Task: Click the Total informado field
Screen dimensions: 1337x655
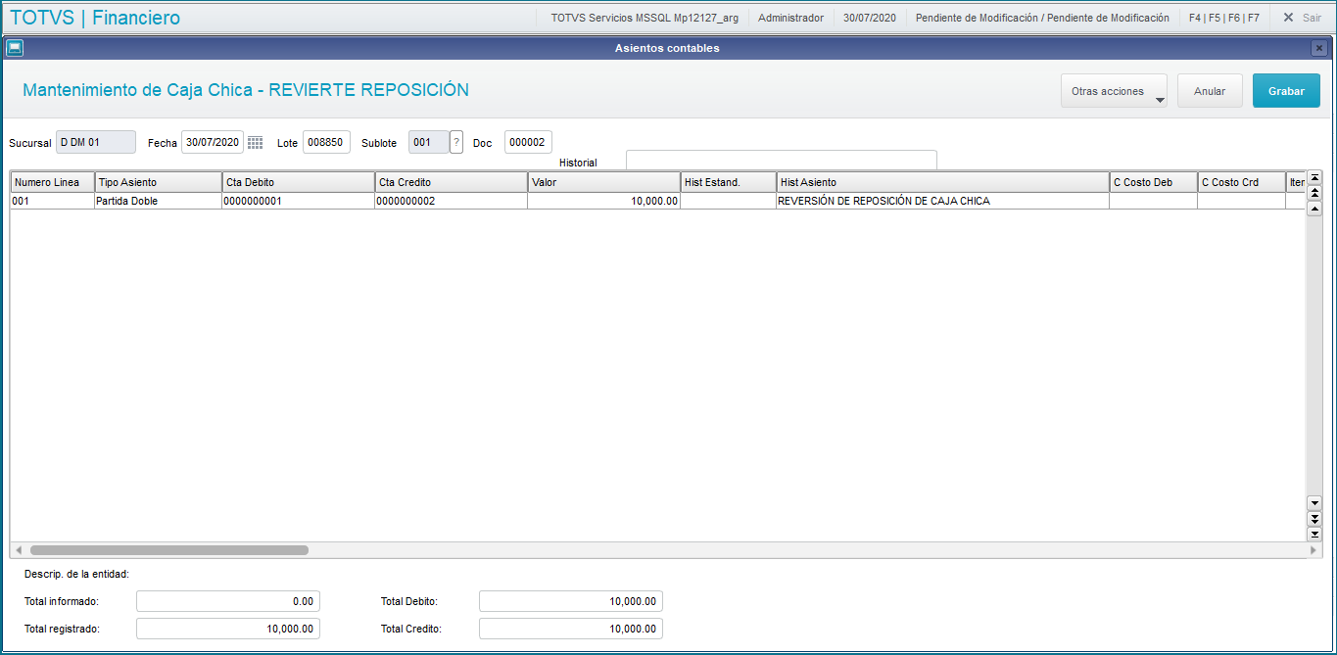Action: point(228,601)
